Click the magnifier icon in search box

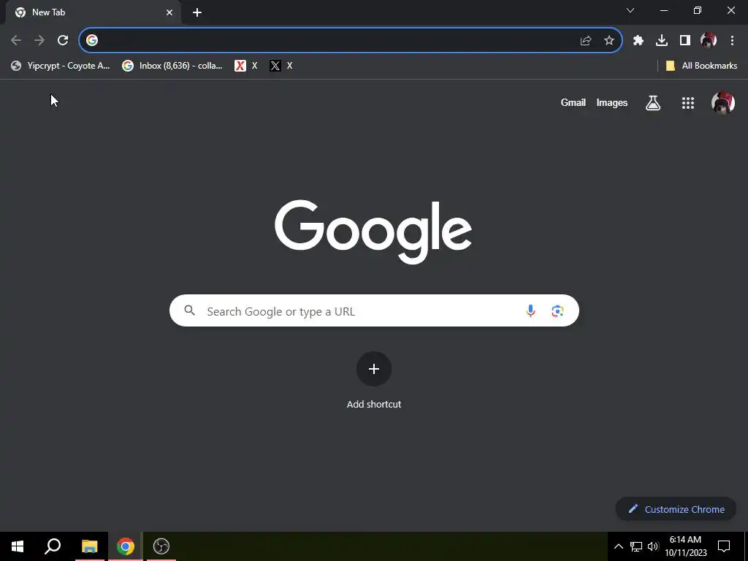click(190, 310)
